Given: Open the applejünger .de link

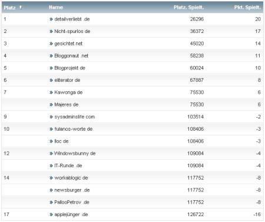Looking at the screenshot, I should 71,214.
